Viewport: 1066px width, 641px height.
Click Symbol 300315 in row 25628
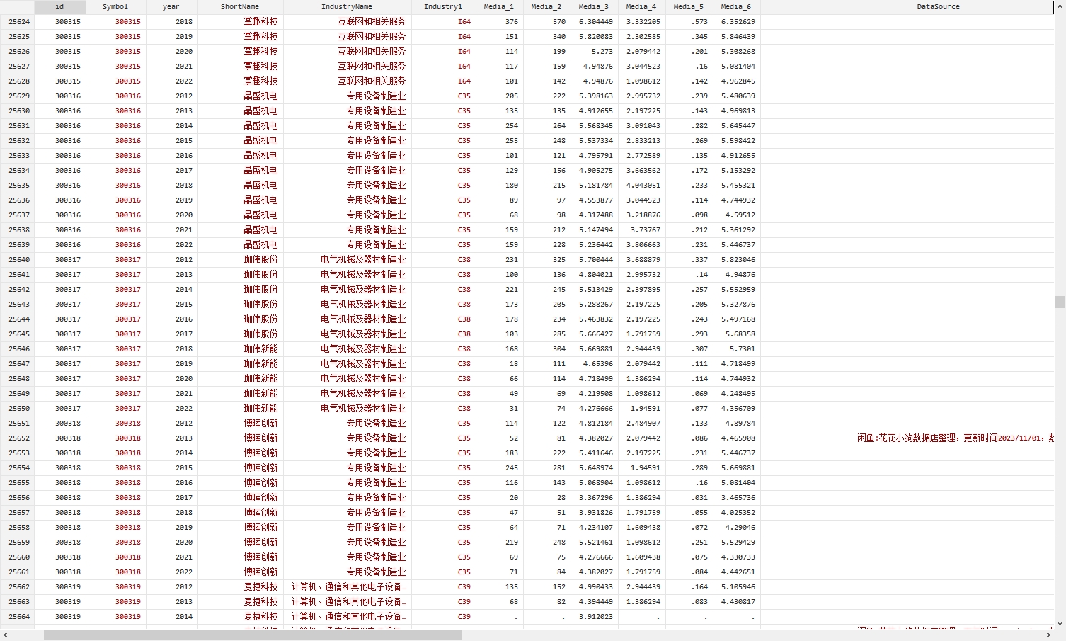point(128,81)
